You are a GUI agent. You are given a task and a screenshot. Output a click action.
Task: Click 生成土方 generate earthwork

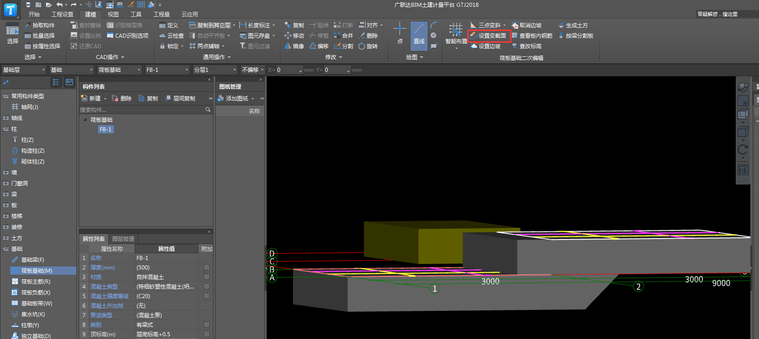[573, 25]
